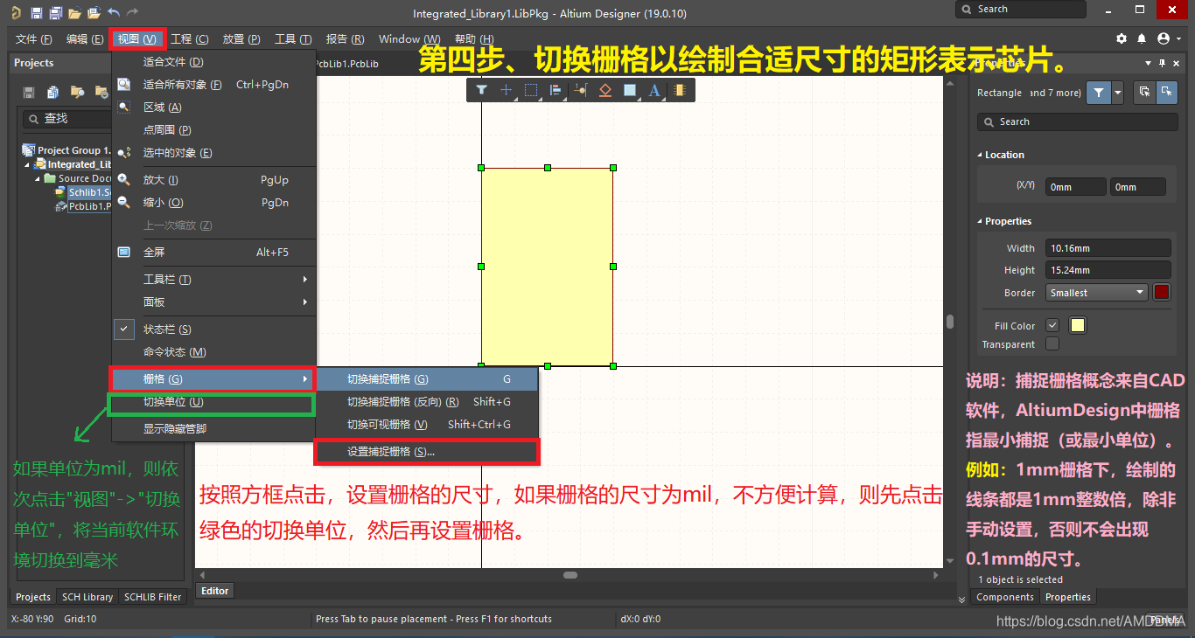
Task: Select the Text String 'A' tool
Action: tap(653, 90)
